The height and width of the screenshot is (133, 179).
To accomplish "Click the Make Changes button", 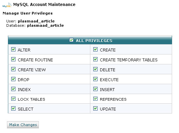I will point(23,125).
